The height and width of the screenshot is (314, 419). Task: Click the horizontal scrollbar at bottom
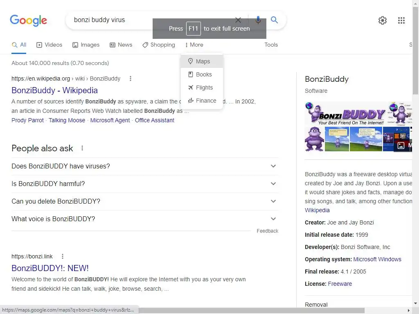(x=251, y=310)
